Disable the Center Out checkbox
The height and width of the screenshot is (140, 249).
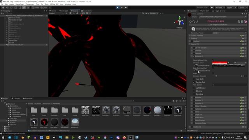click(194, 82)
